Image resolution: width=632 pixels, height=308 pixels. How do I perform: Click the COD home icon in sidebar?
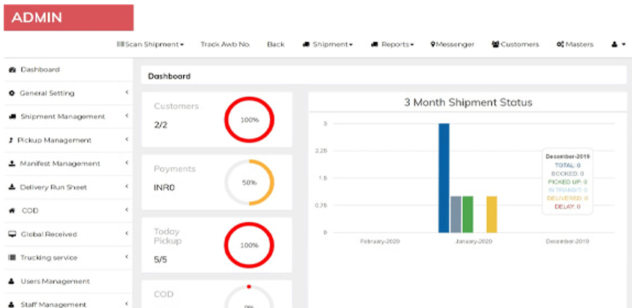click(12, 210)
